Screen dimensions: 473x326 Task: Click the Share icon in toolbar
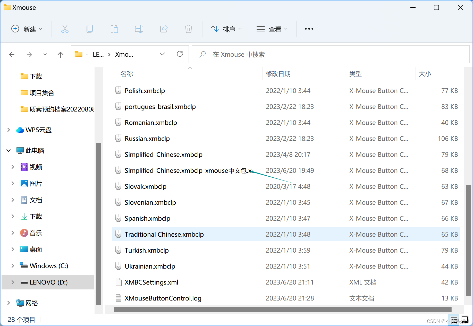(164, 29)
